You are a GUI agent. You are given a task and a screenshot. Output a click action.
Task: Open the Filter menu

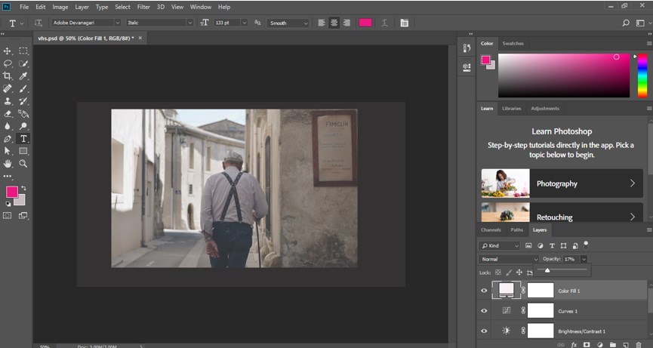[143, 7]
